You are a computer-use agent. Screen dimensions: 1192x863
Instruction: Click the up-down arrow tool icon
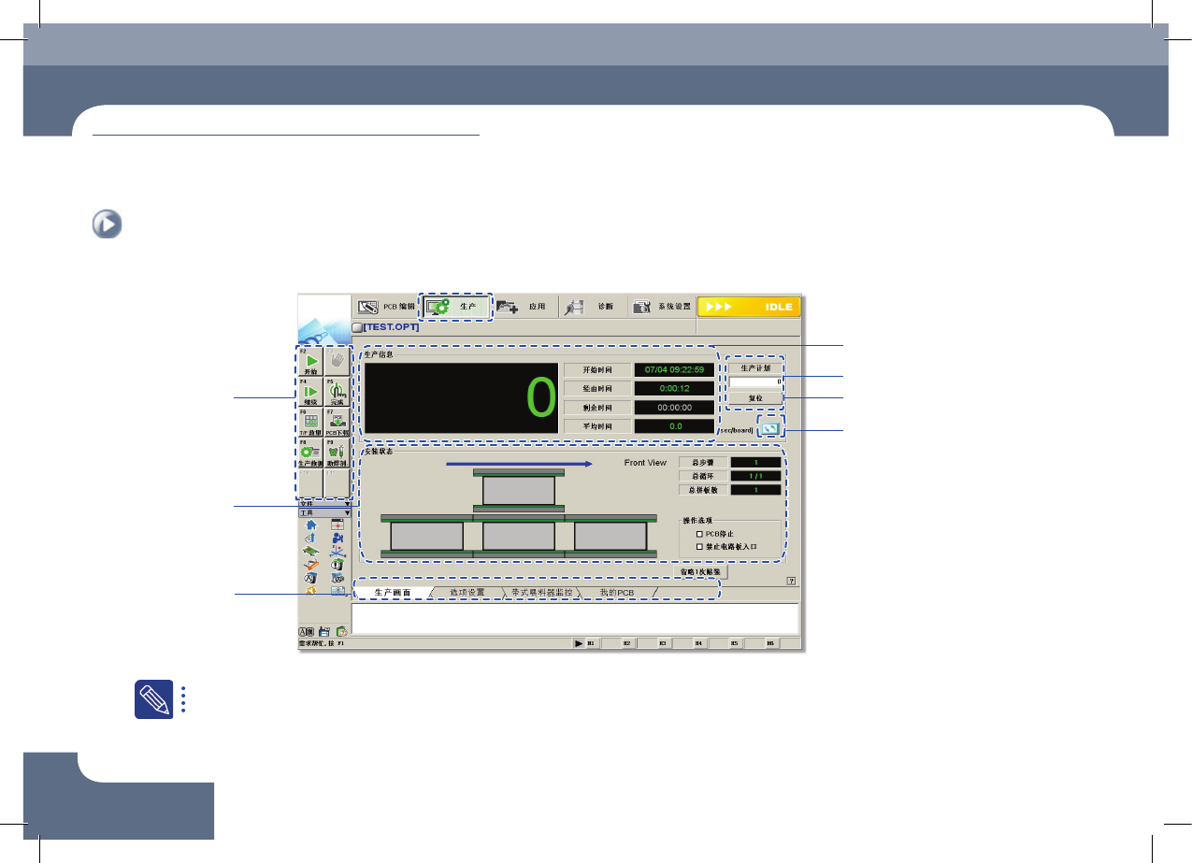pyautogui.click(x=312, y=538)
